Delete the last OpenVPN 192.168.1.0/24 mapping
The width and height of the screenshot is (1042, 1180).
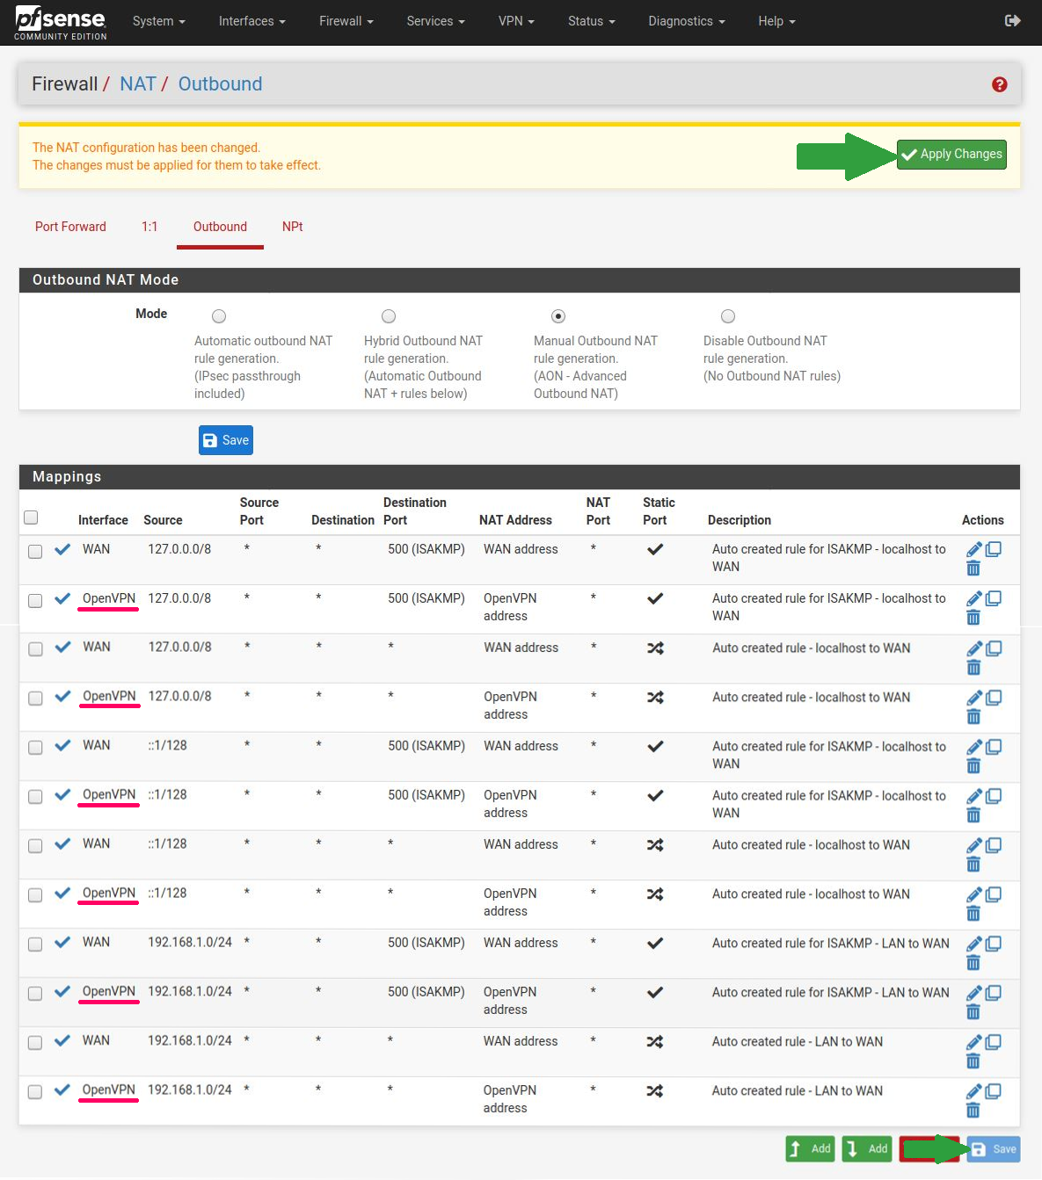(973, 1111)
